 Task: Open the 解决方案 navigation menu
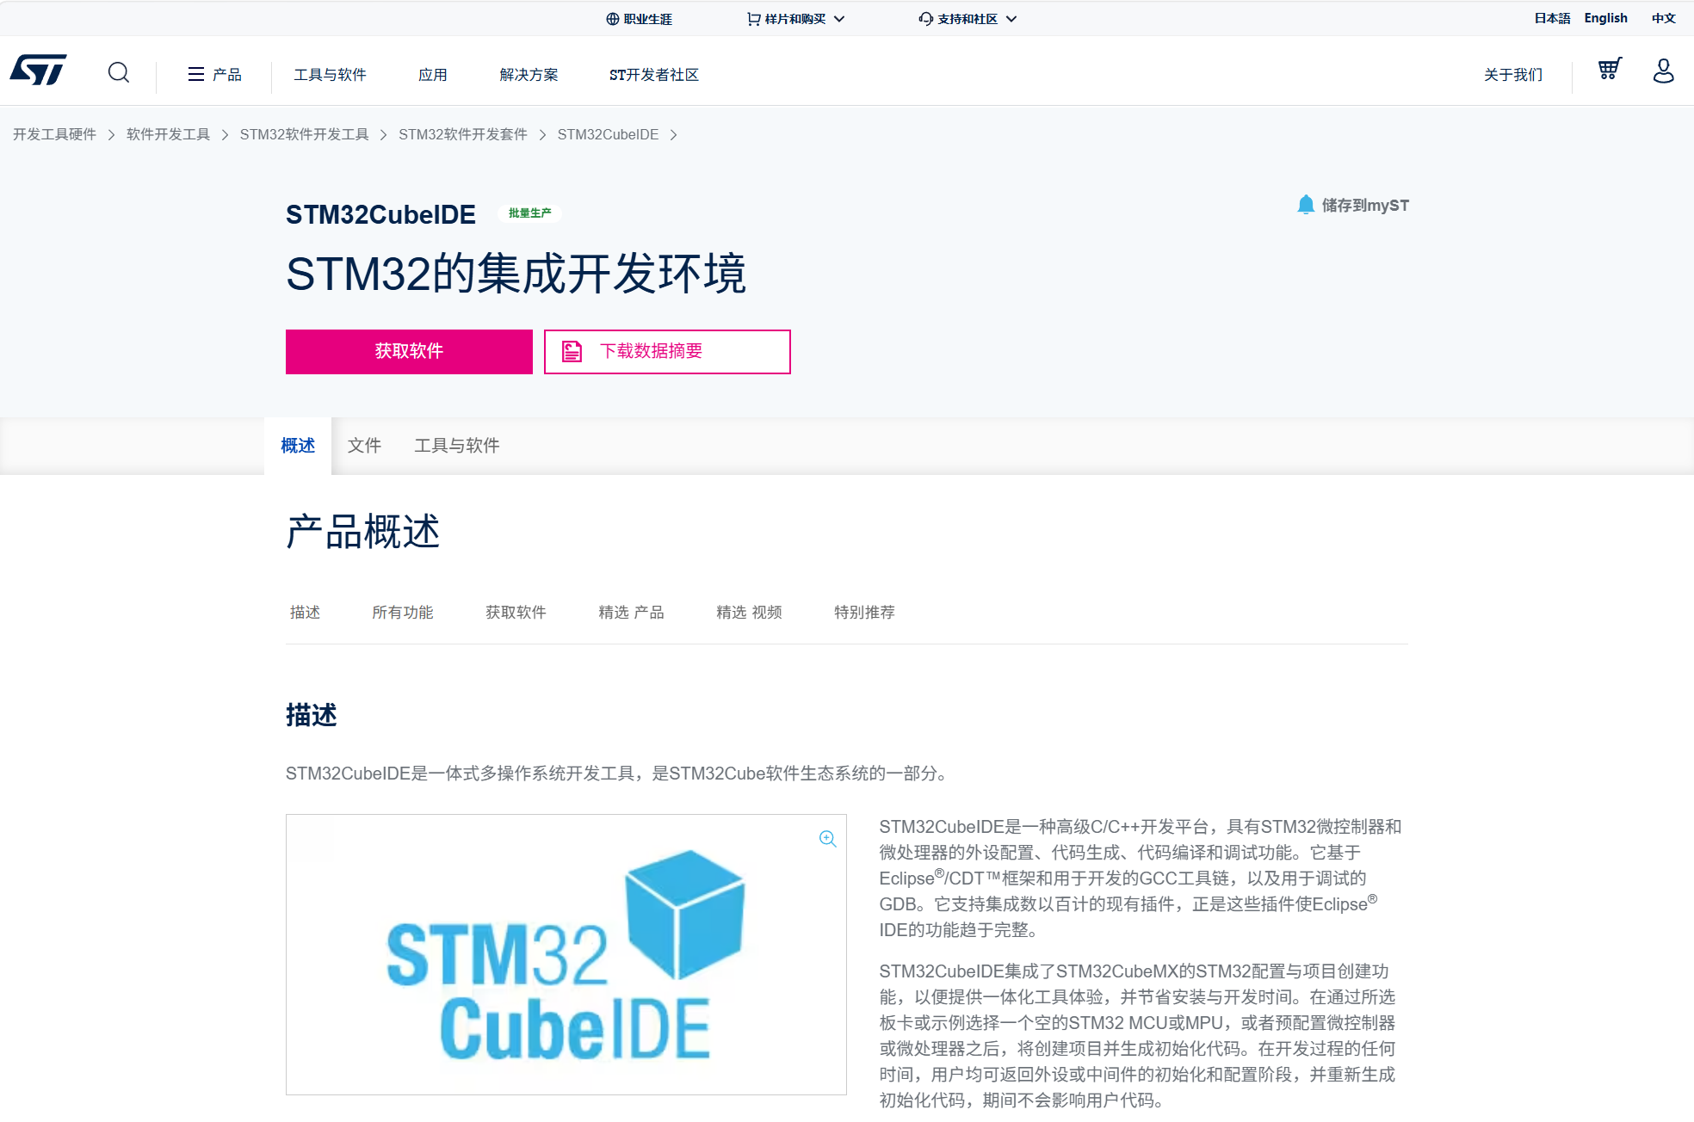[x=529, y=75]
